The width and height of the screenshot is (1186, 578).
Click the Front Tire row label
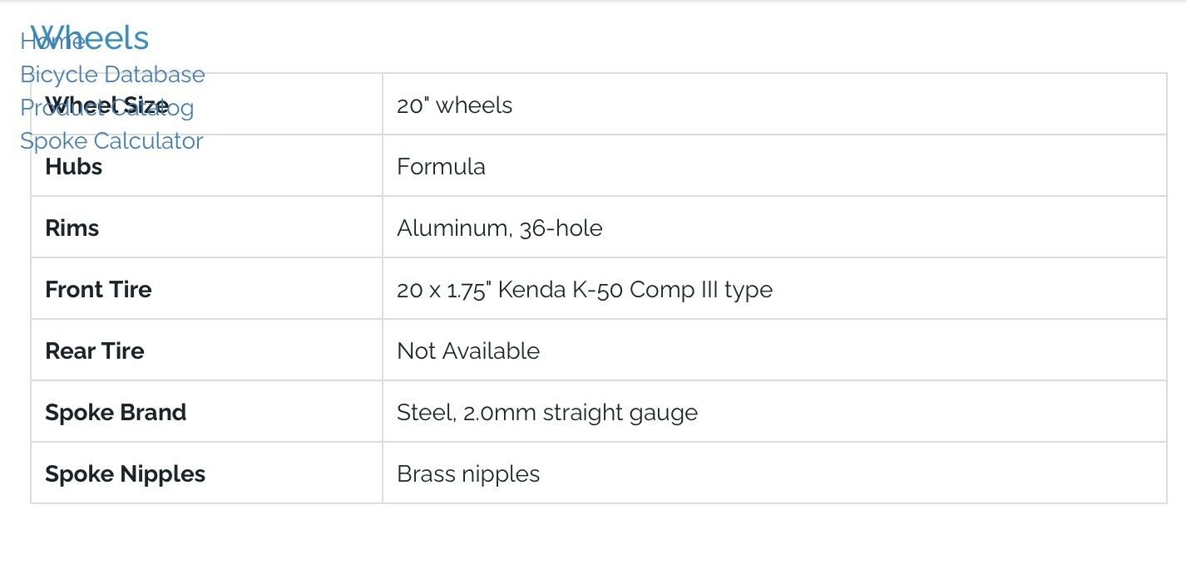click(x=98, y=290)
